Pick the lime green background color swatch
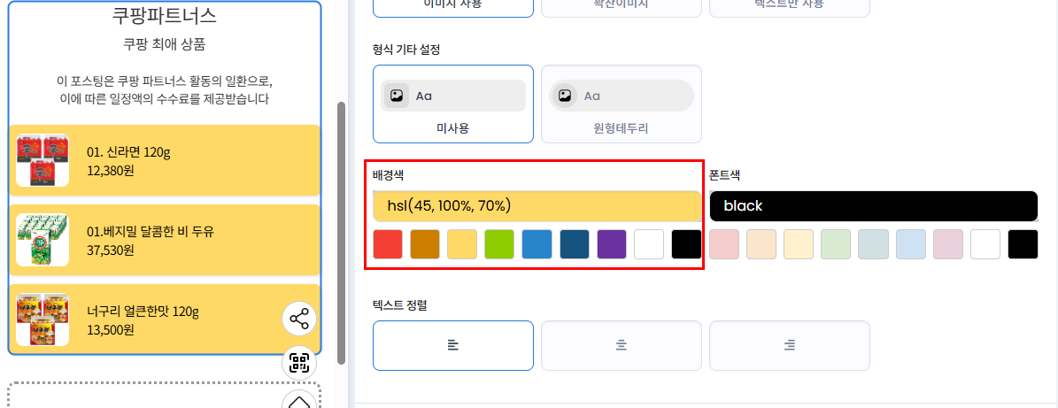 click(499, 244)
